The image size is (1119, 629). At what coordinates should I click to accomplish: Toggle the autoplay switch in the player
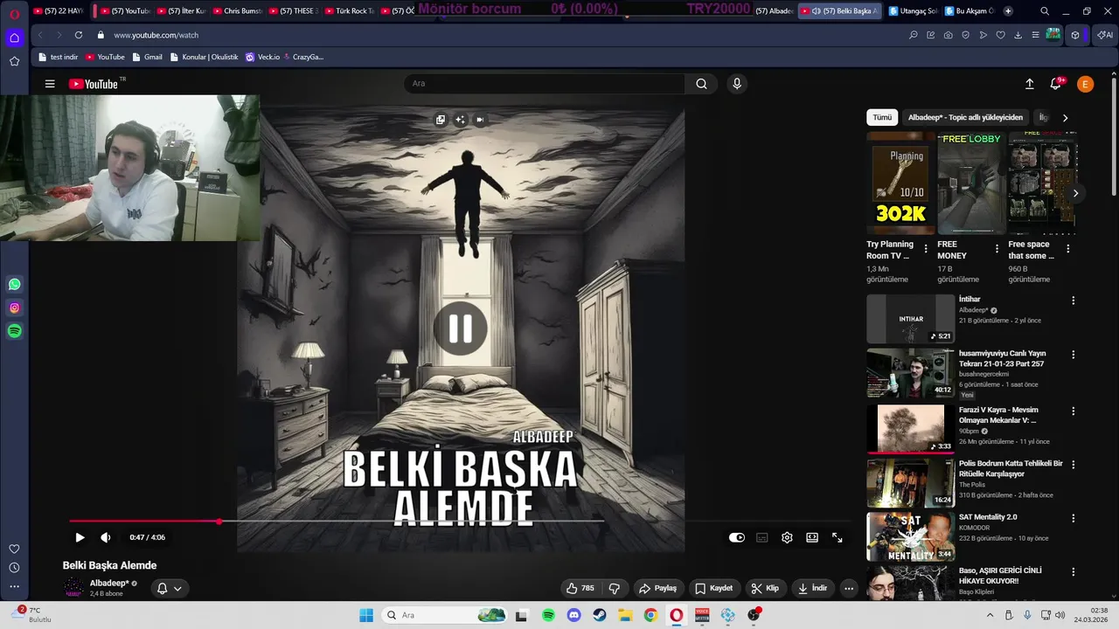pos(737,537)
